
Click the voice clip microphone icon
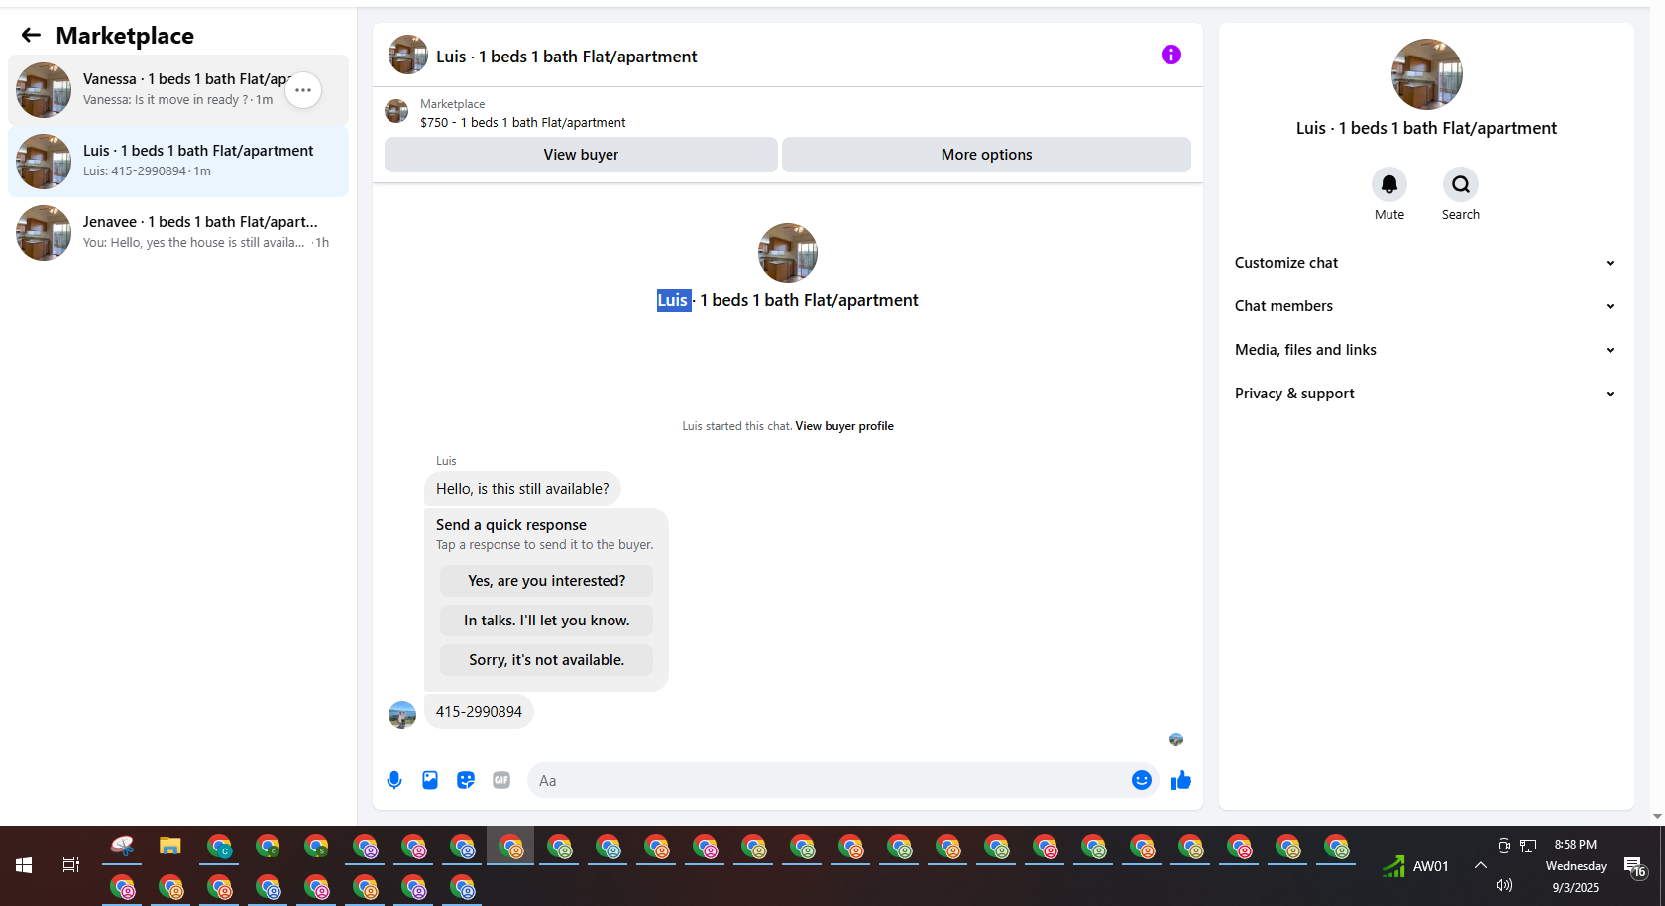[x=394, y=780]
